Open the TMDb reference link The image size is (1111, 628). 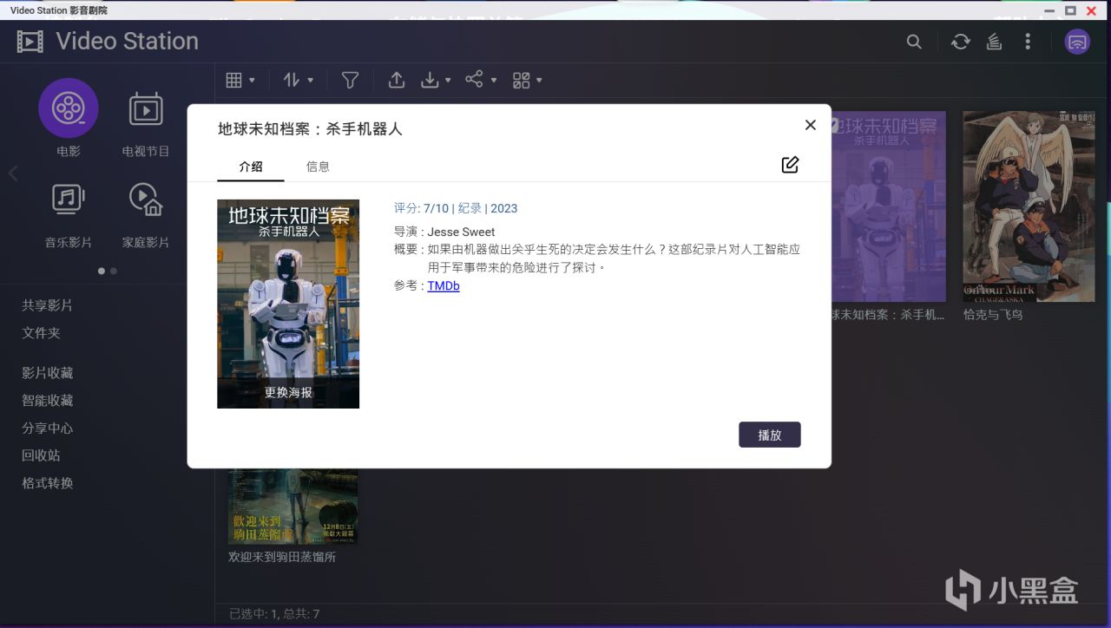[x=444, y=285]
